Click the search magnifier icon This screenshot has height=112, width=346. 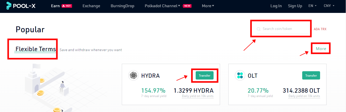(x=258, y=29)
